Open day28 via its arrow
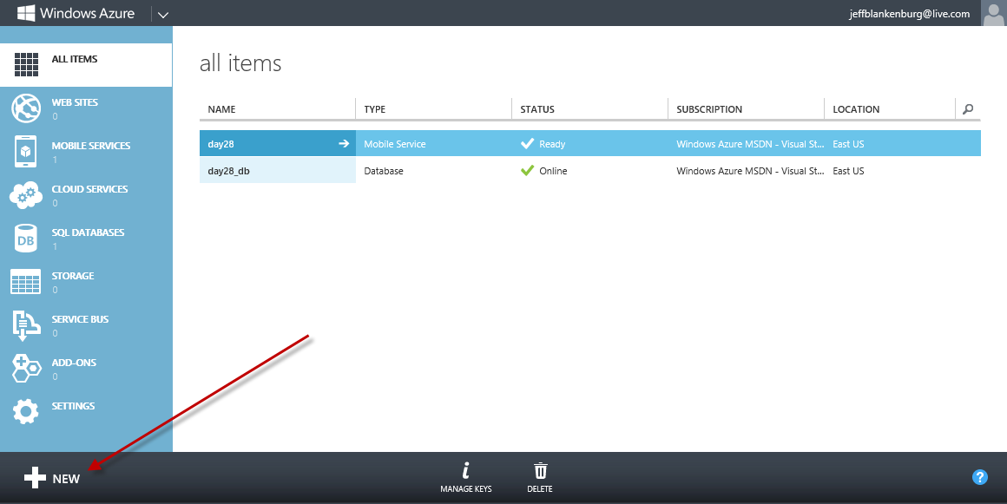This screenshot has width=1007, height=504. point(344,144)
